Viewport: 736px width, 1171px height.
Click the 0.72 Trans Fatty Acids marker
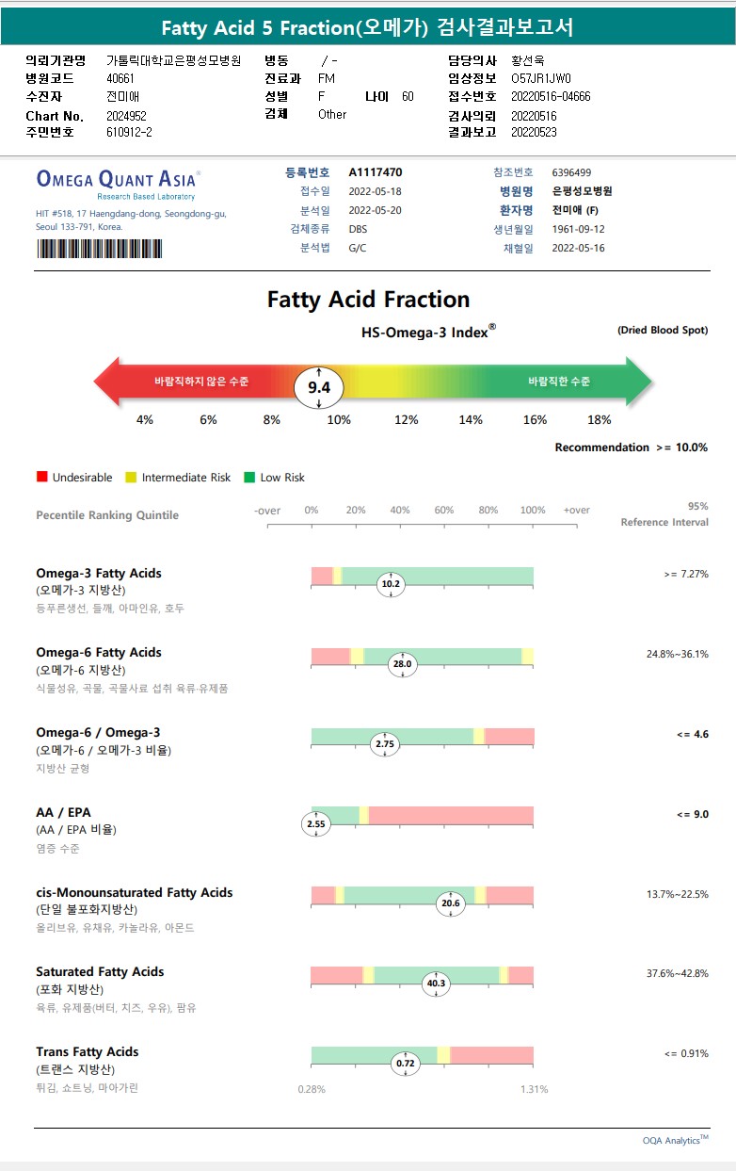coord(405,1064)
